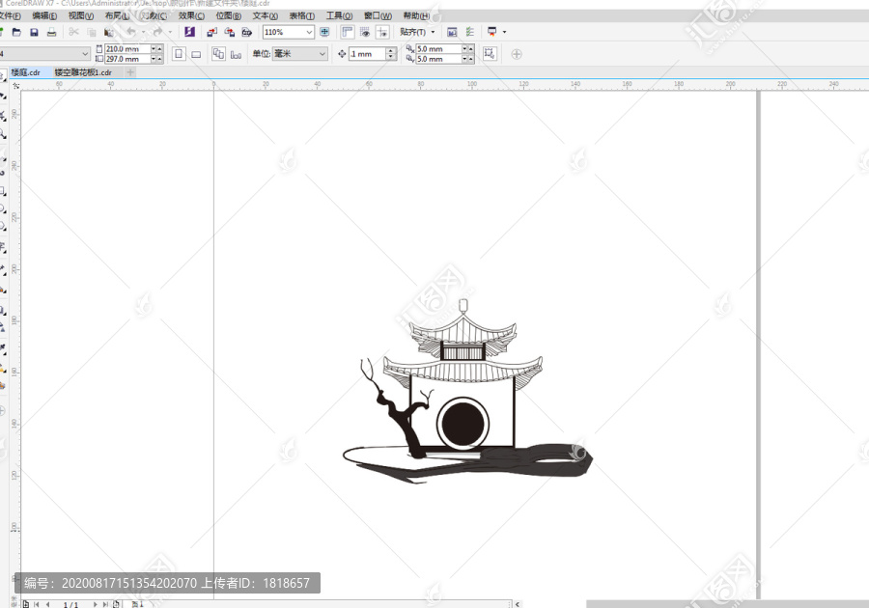This screenshot has width=869, height=608.
Task: Click the green checklist icon
Action: pos(470,32)
